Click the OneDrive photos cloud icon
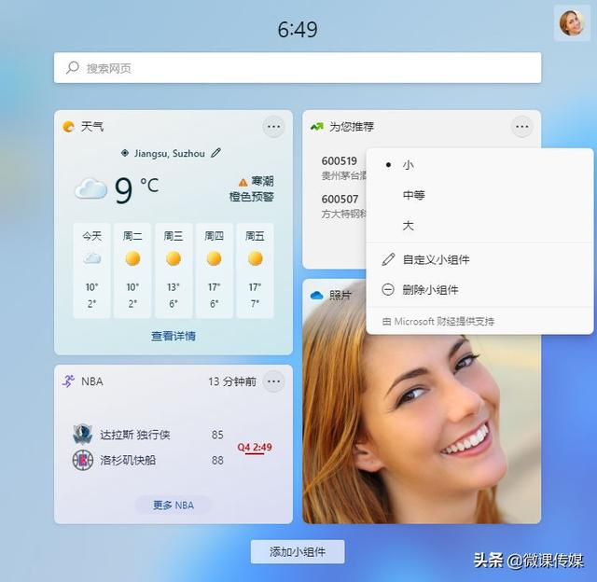This screenshot has height=582, width=597. tap(316, 295)
